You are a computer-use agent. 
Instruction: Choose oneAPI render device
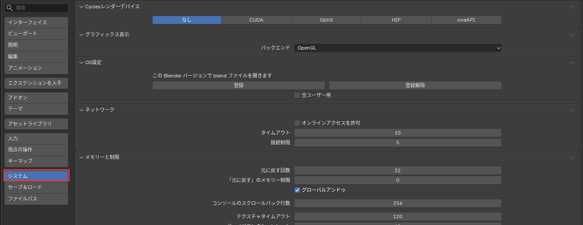tap(466, 20)
